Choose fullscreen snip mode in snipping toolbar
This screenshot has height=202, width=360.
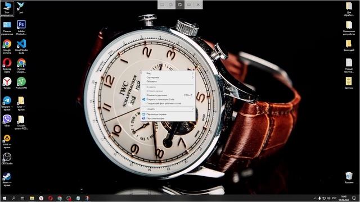tap(189, 4)
